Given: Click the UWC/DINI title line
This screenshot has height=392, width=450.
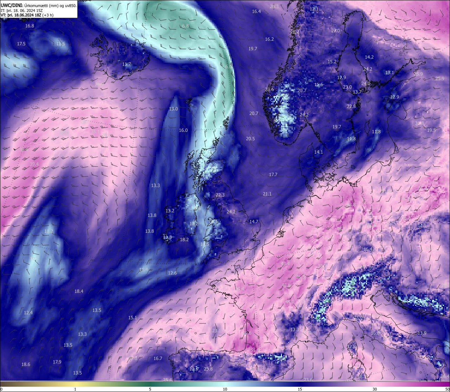Looking at the screenshot, I should point(39,6).
